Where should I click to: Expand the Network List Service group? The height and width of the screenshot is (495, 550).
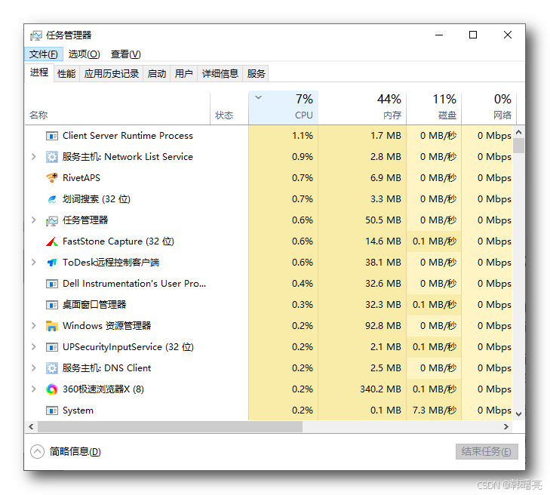point(34,157)
